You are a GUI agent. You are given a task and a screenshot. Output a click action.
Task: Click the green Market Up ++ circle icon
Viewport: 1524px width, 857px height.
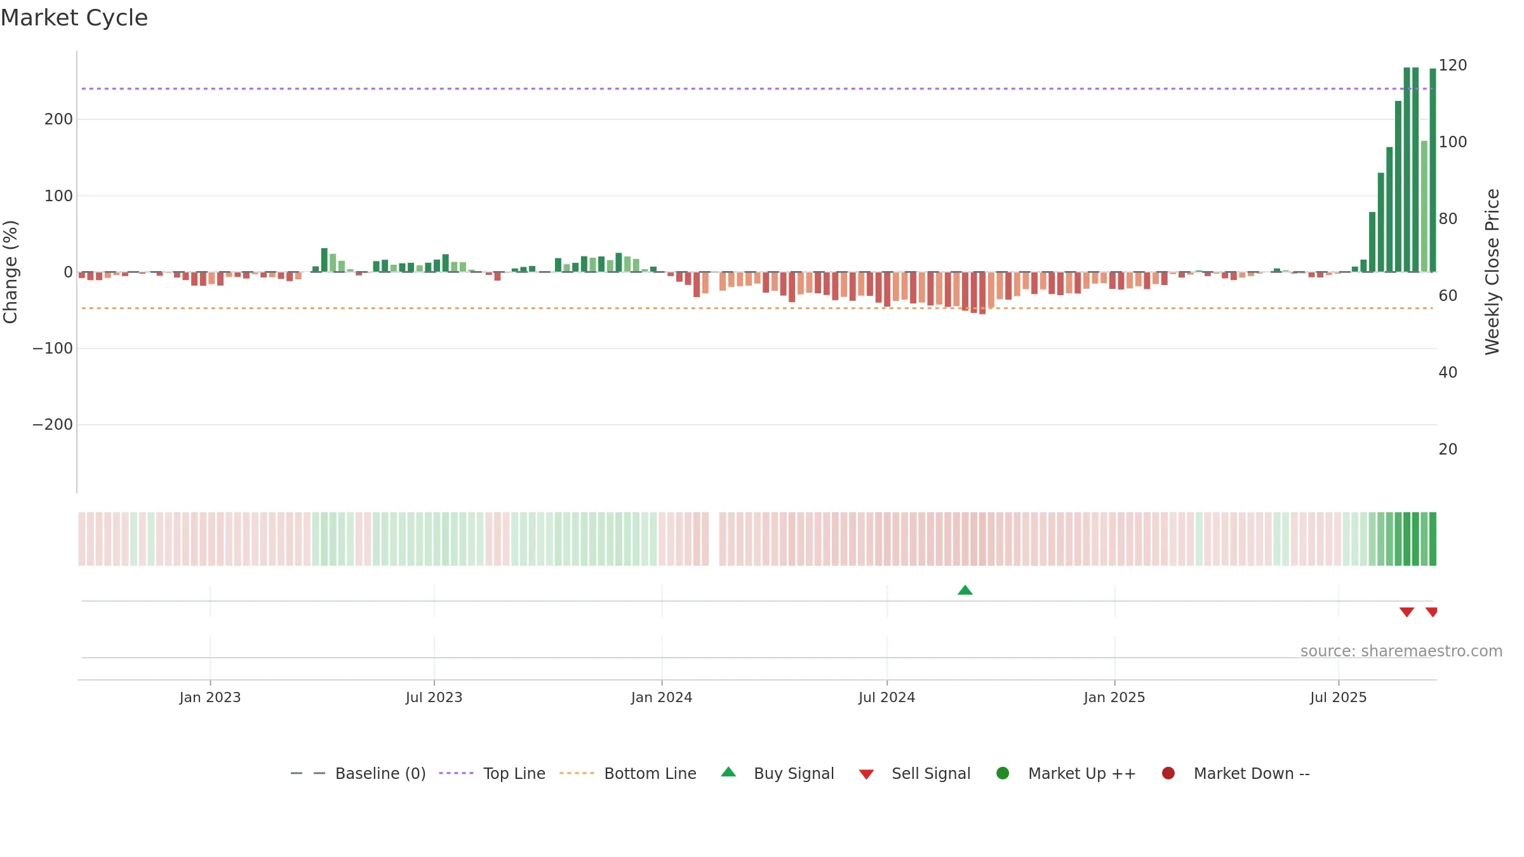click(1003, 773)
